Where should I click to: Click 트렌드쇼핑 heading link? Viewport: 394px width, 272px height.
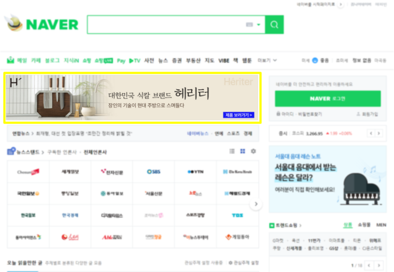pos(286,225)
